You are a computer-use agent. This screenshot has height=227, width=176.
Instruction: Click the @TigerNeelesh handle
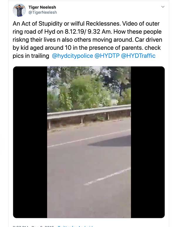point(43,12)
